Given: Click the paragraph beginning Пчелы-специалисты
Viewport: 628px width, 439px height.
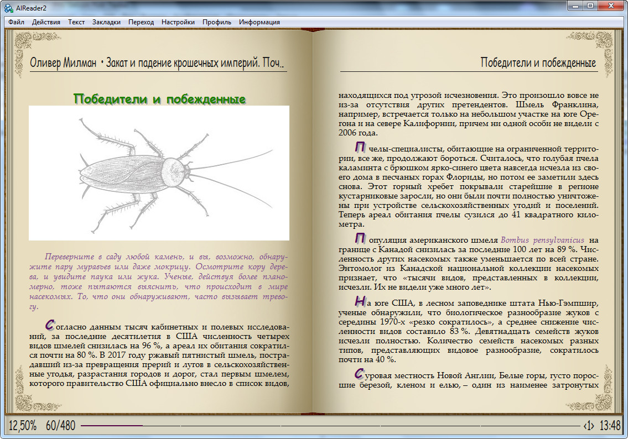Looking at the screenshot, I should tap(468, 186).
